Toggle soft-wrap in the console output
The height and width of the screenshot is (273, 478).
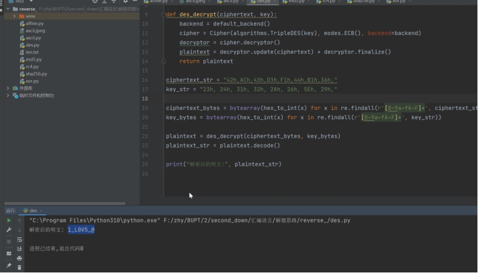[20, 240]
